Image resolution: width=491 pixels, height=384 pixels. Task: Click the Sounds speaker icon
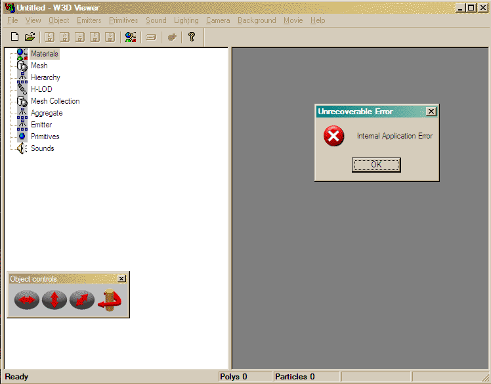coord(22,148)
